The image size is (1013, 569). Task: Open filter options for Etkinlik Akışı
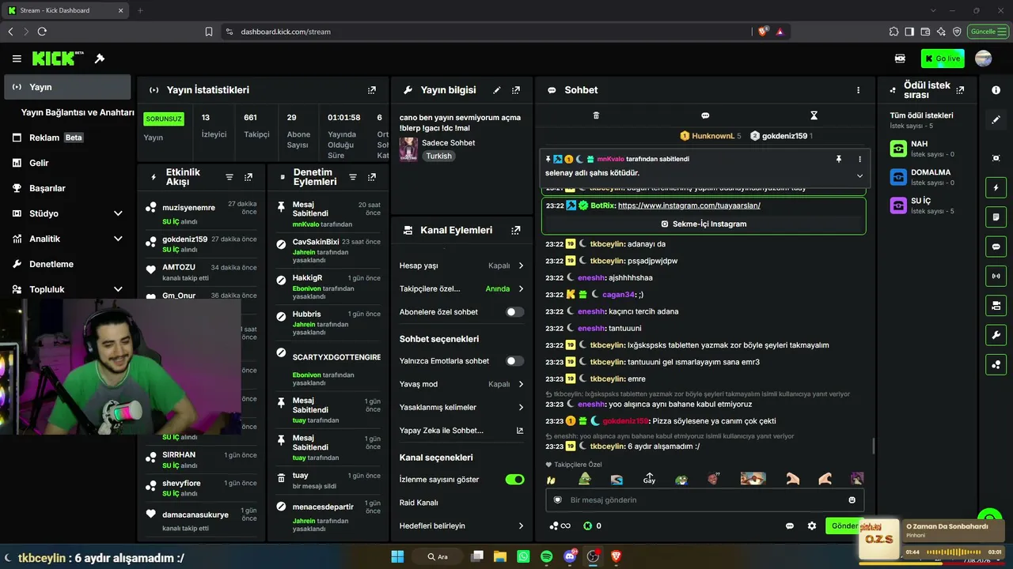tap(230, 177)
